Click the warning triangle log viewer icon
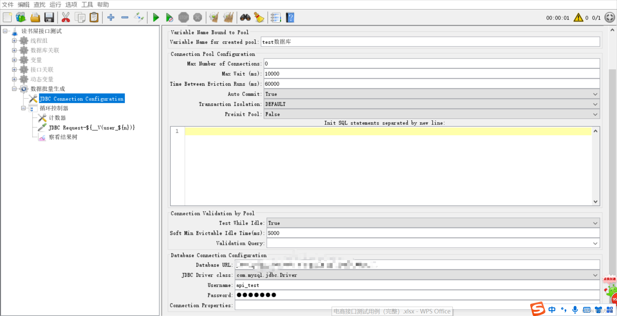Viewport: 617px width, 316px height. [x=578, y=17]
